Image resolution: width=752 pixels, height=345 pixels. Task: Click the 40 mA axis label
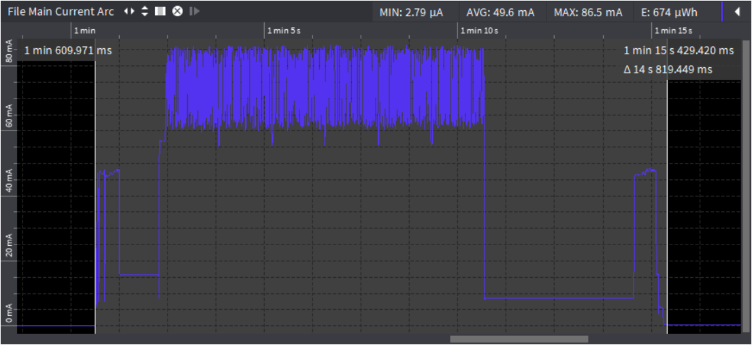8,180
